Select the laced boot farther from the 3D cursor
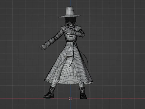Image resolution: width=145 pixels, height=109 pixels. click(50, 92)
